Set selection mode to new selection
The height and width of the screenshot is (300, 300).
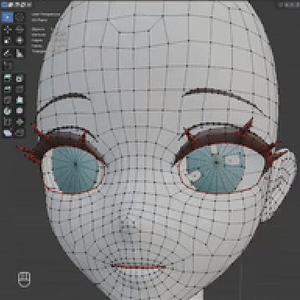tap(4, 5)
